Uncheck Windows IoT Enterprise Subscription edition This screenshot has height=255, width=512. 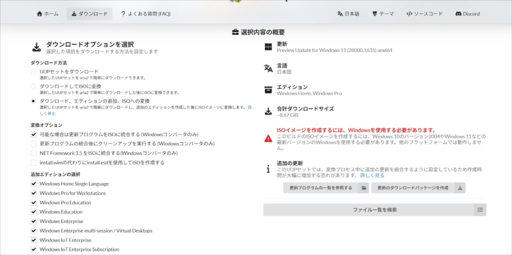33,250
